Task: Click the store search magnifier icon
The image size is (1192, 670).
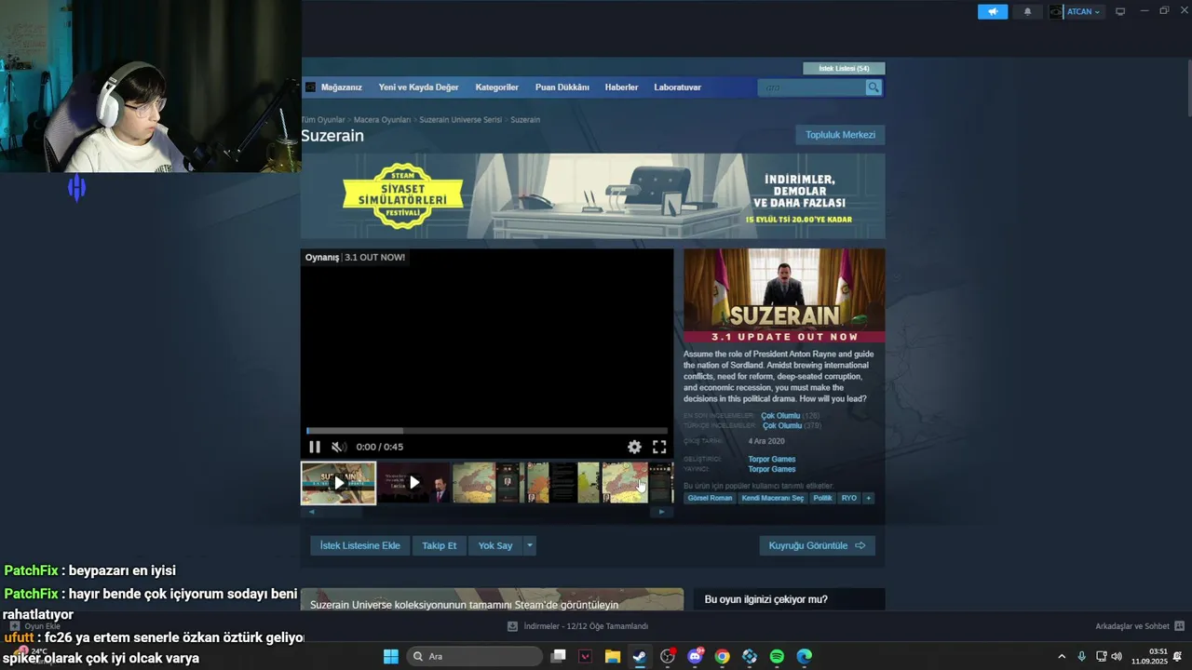Action: pos(874,87)
